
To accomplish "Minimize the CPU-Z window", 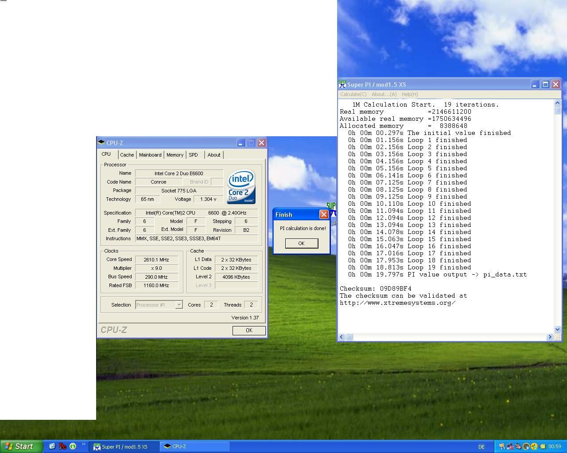I will (241, 143).
